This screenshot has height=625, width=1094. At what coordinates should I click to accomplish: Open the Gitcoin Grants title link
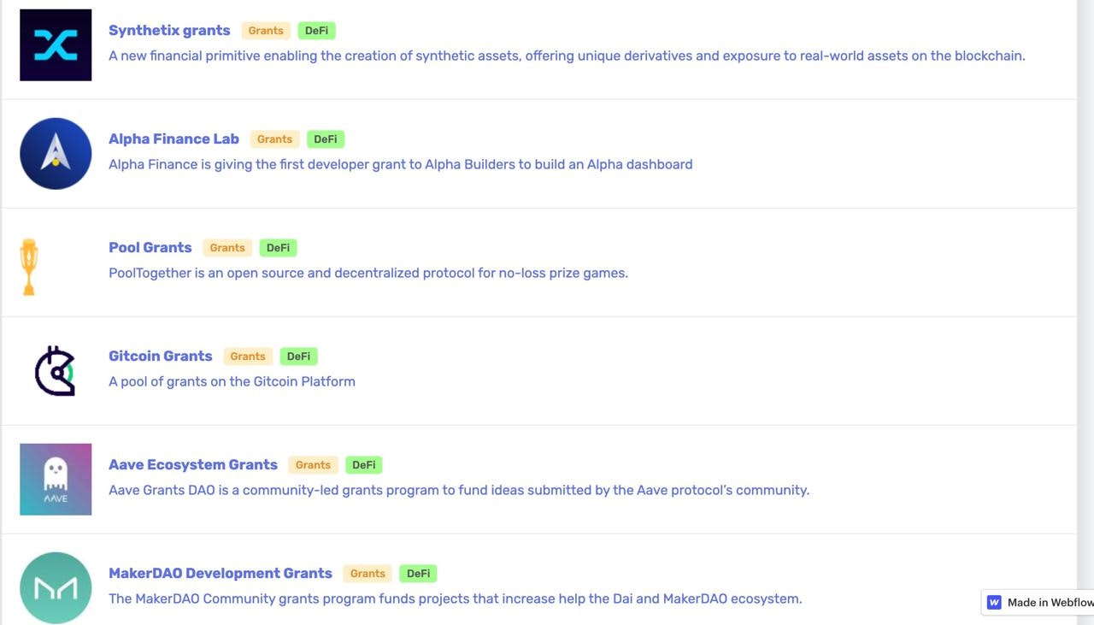(x=161, y=356)
